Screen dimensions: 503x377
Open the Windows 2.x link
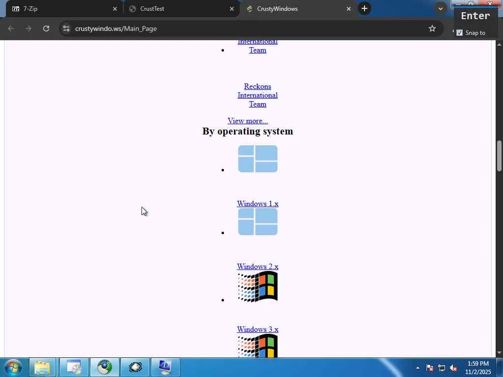[x=257, y=267]
